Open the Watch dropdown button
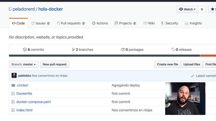The width and height of the screenshot is (216, 121). pyautogui.click(x=187, y=9)
